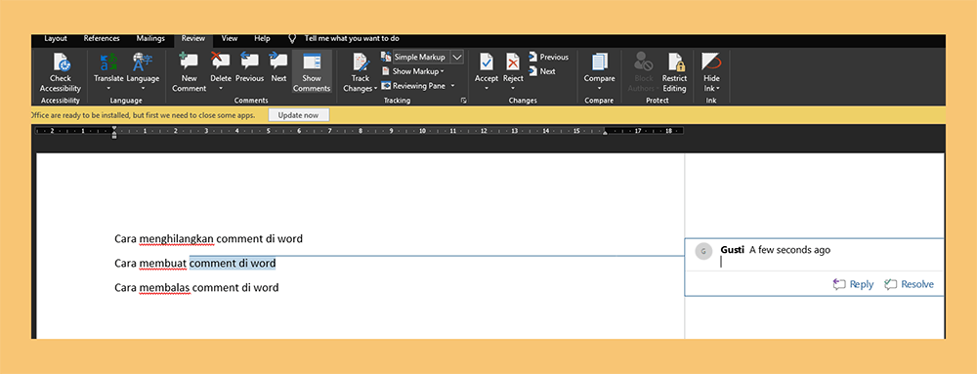Expand the Translate dropdown arrow

108,88
